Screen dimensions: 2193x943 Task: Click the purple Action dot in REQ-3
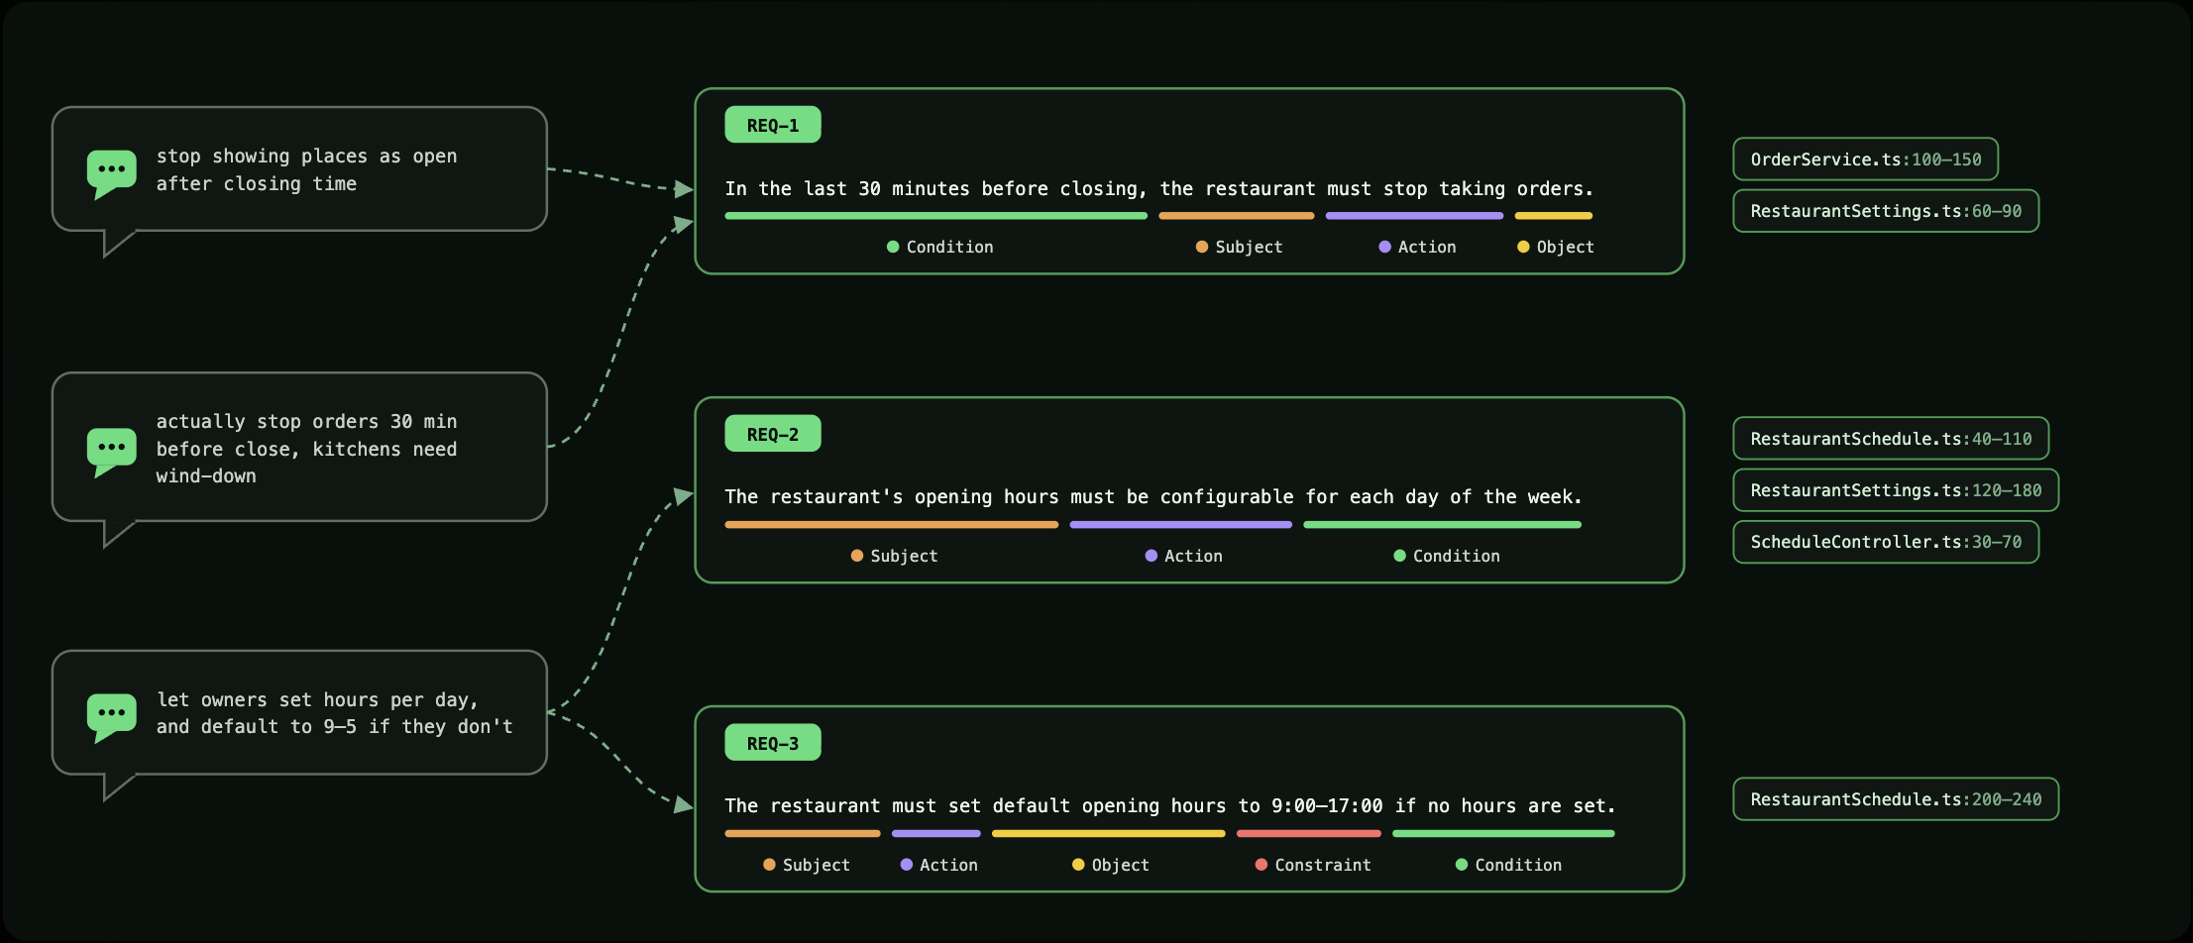906,865
